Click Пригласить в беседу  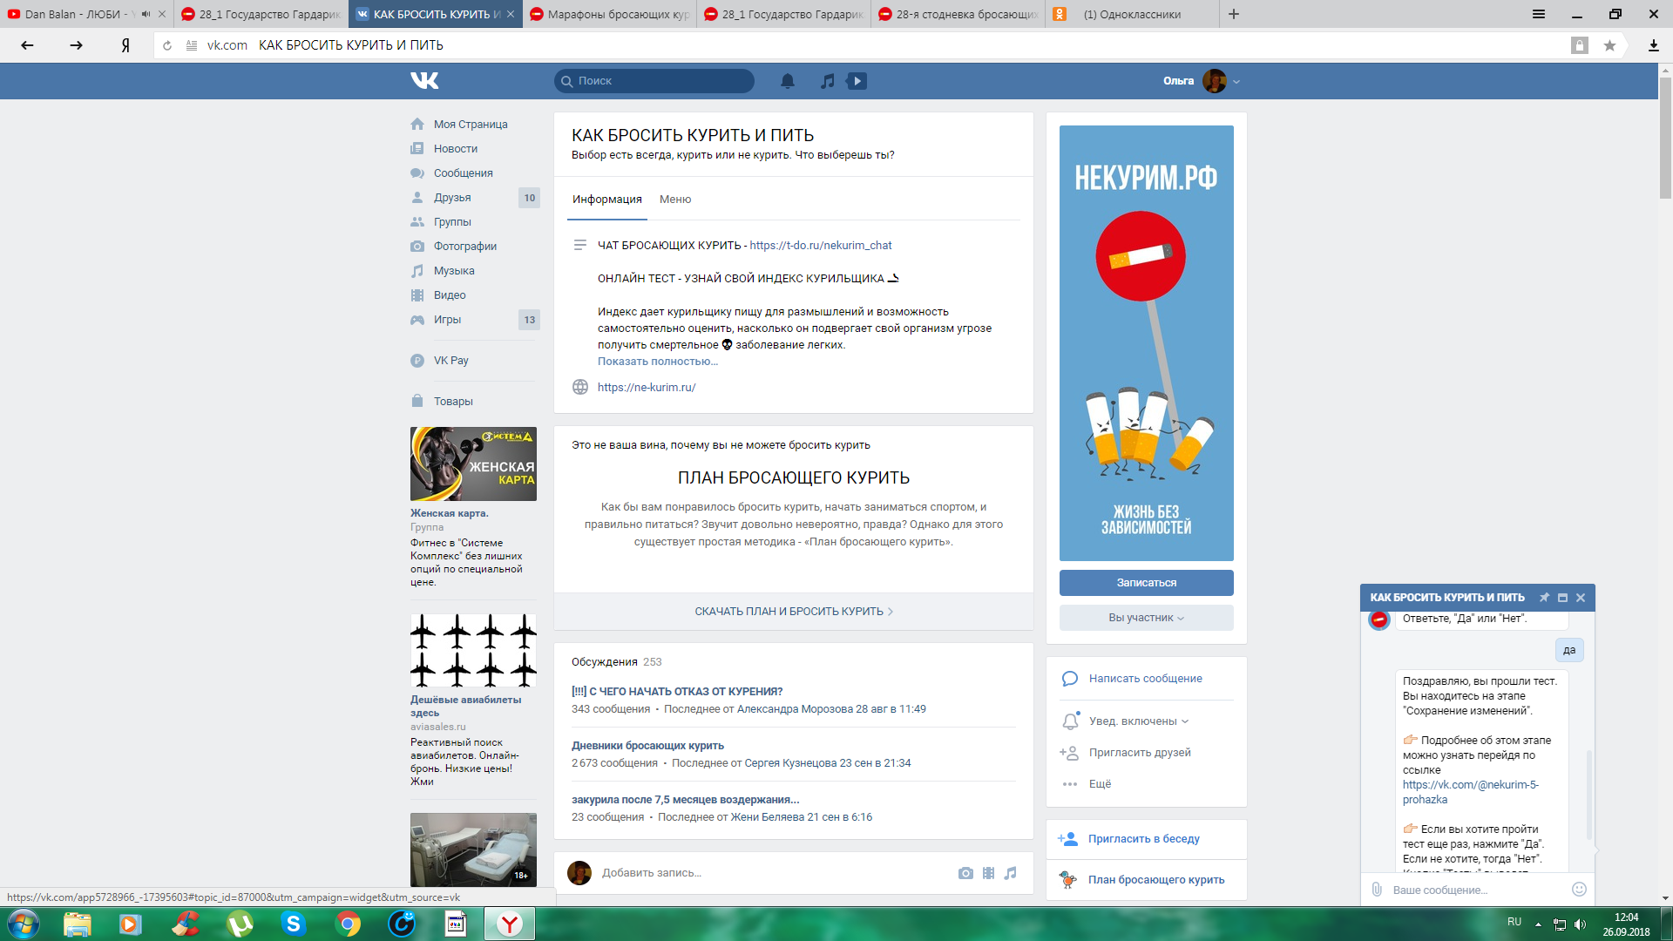1143,839
